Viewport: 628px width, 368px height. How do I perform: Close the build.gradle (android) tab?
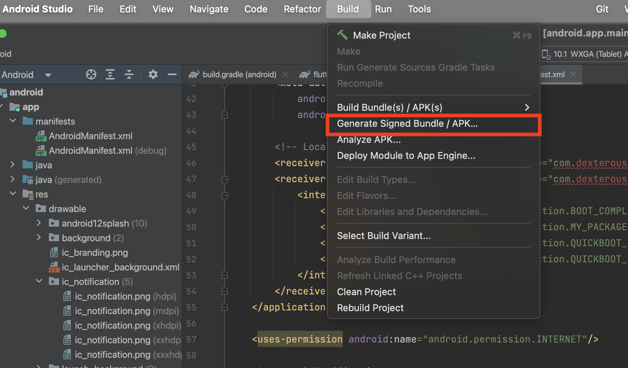pyautogui.click(x=285, y=74)
